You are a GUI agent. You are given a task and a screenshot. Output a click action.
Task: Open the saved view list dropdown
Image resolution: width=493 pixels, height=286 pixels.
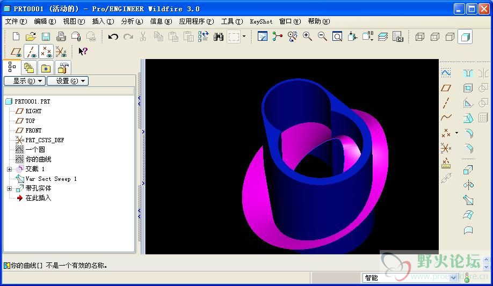coord(367,37)
